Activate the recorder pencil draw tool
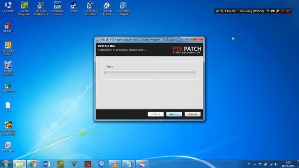299x168 pixels. click(x=278, y=11)
